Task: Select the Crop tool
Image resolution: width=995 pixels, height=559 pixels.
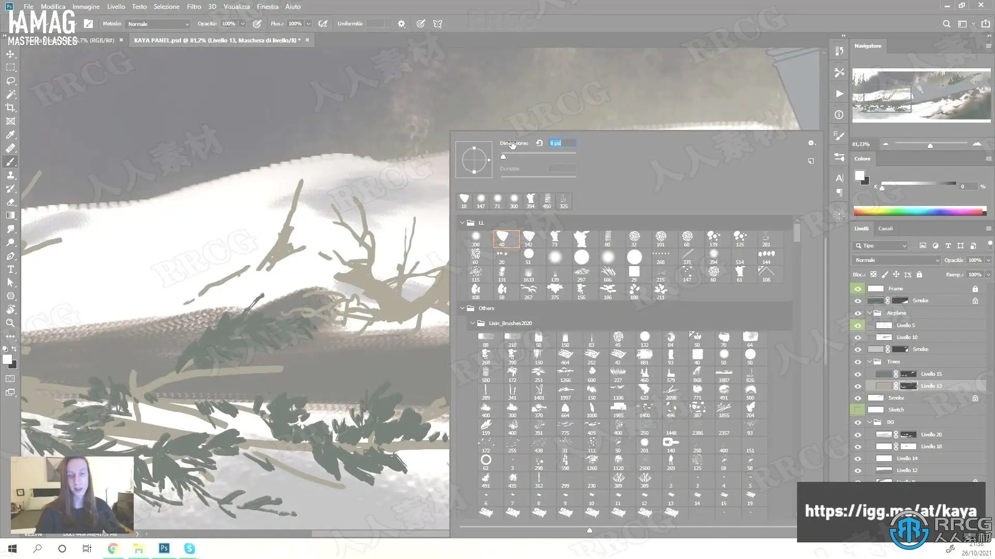Action: pos(10,108)
